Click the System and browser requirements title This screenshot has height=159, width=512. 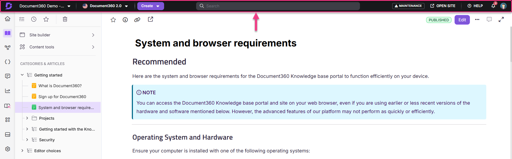point(216,43)
